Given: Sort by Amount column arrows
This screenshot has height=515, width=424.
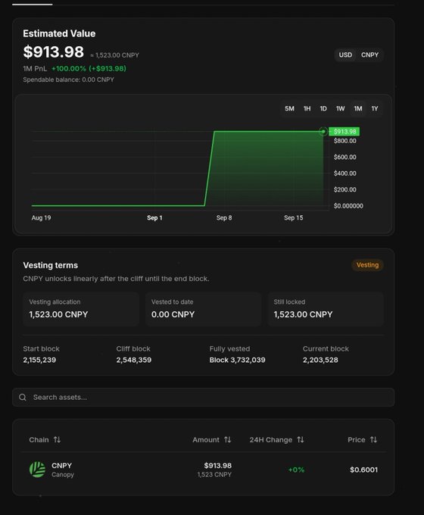Looking at the screenshot, I should [x=228, y=440].
